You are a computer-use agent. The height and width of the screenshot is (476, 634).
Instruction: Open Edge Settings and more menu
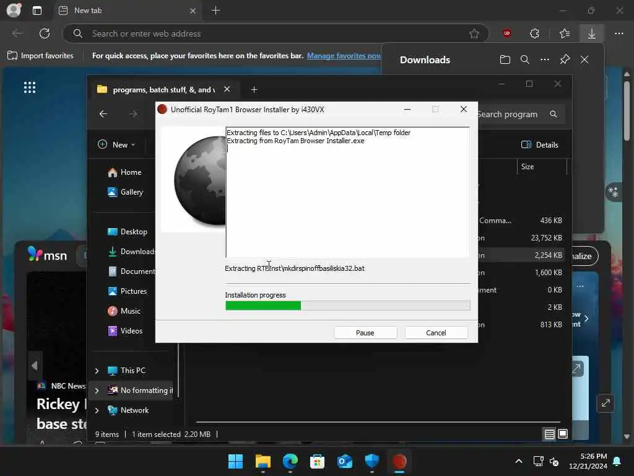(x=619, y=33)
